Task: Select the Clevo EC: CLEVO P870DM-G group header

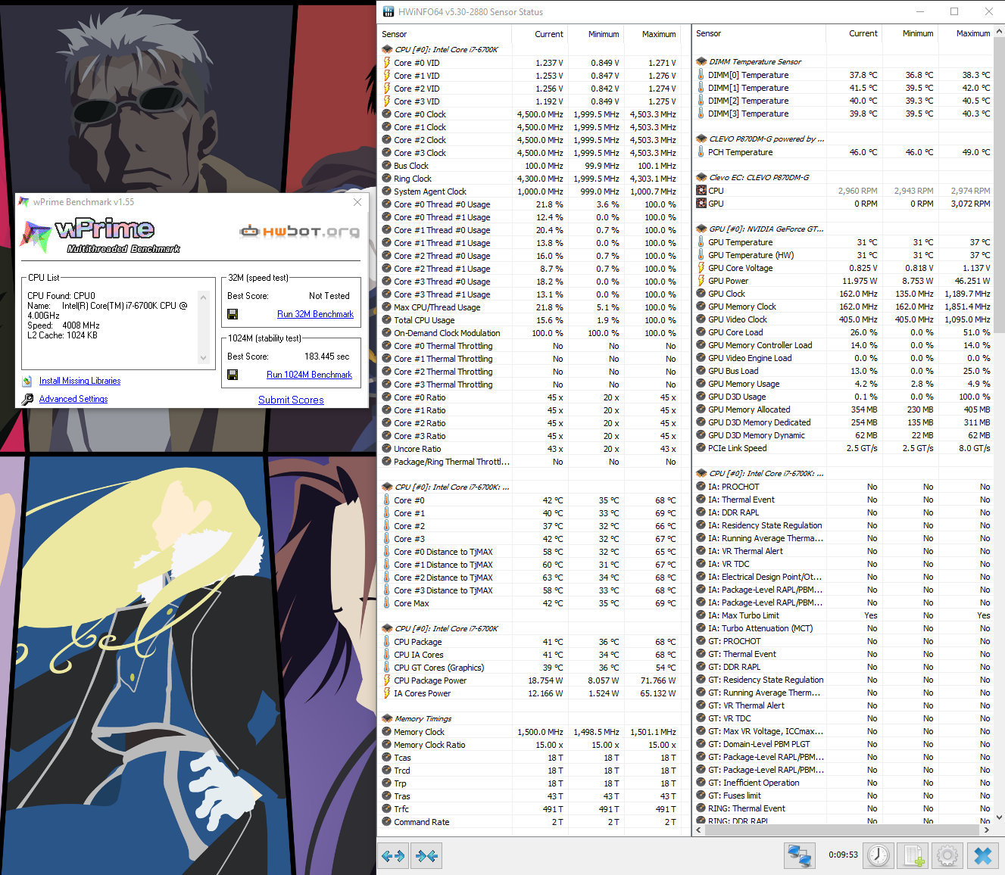Action: (753, 178)
